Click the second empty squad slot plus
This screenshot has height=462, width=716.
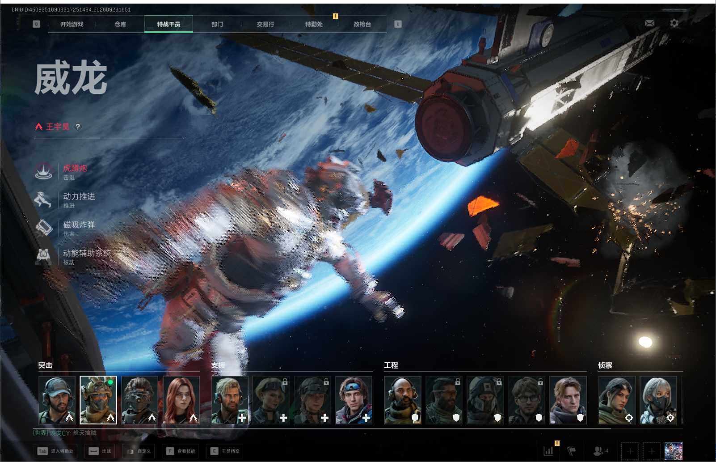652,451
